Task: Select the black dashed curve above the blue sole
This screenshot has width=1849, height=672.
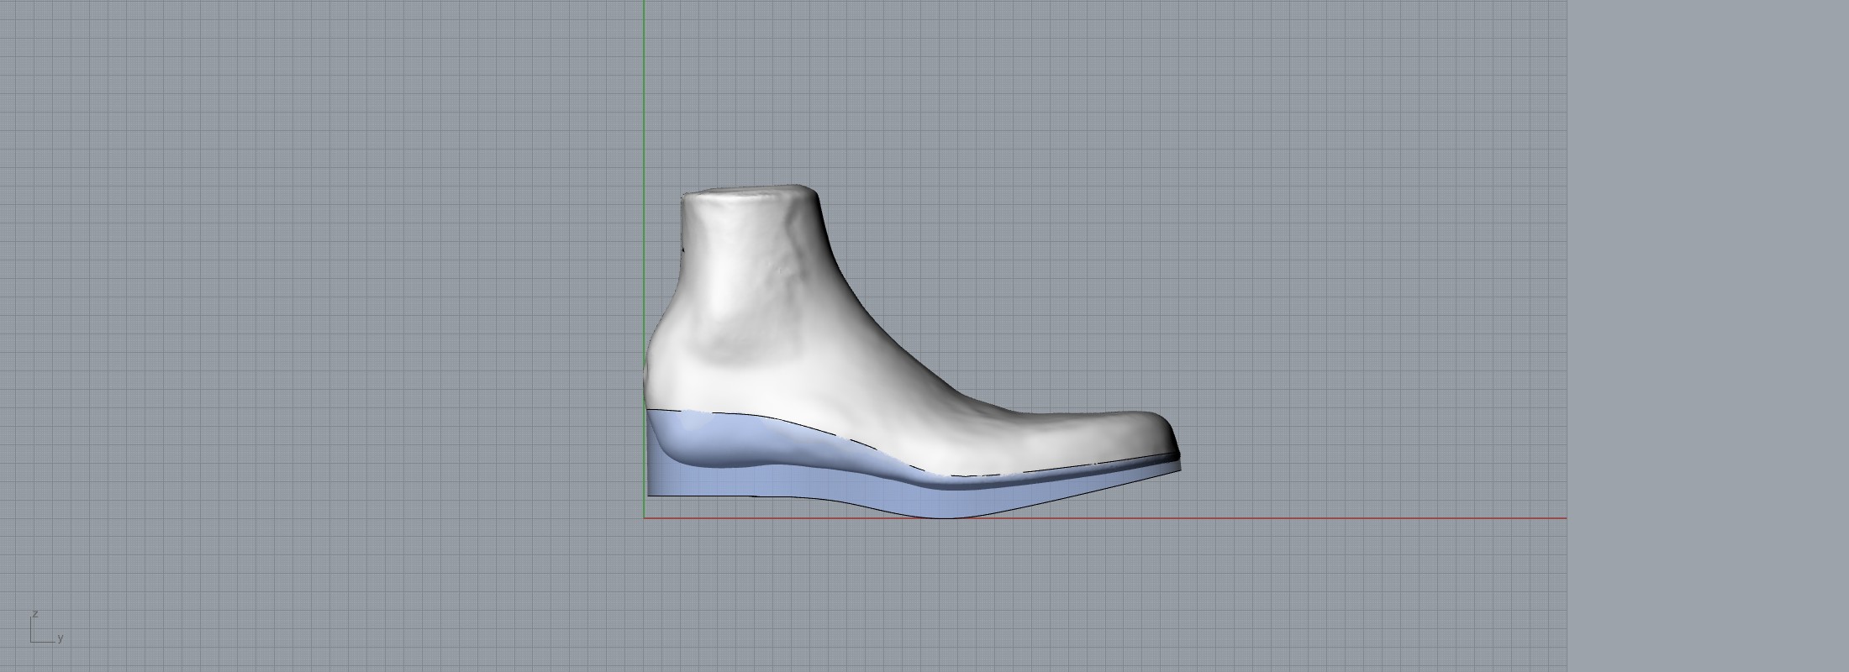Action: (x=840, y=433)
